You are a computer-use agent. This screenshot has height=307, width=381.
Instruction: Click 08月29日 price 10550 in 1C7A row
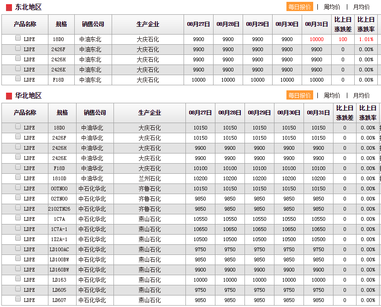point(260,219)
